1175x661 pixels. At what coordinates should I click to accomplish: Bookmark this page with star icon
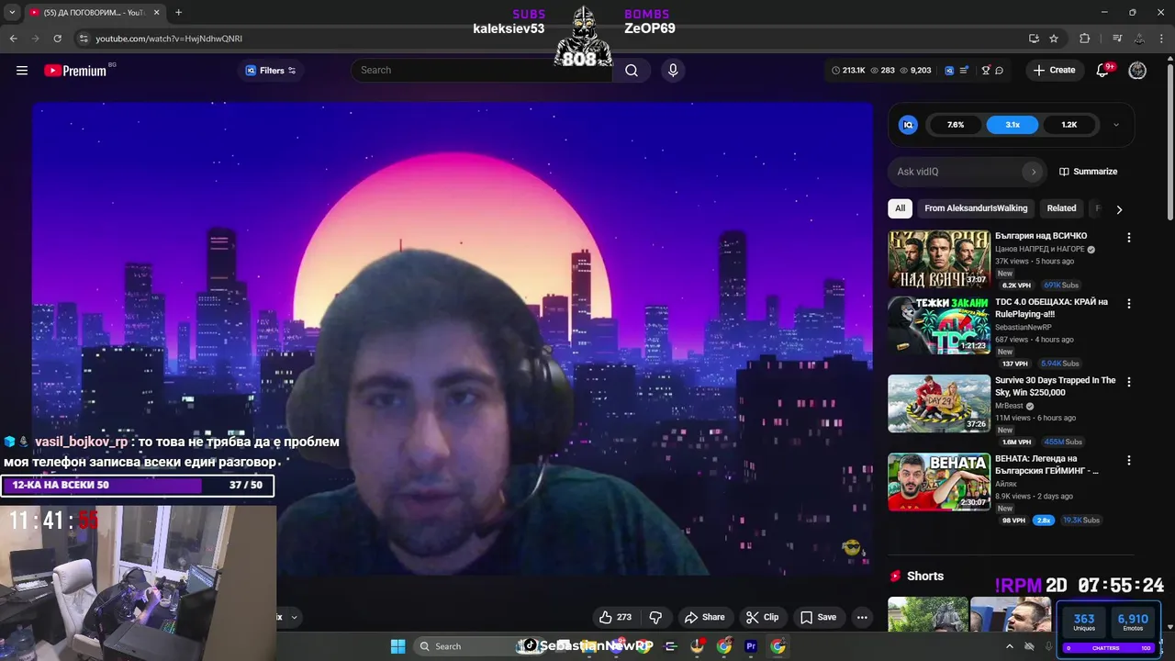(x=1054, y=39)
